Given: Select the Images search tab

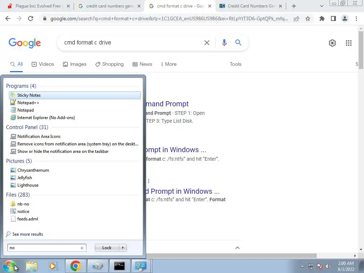Looking at the screenshot, I should [75, 64].
